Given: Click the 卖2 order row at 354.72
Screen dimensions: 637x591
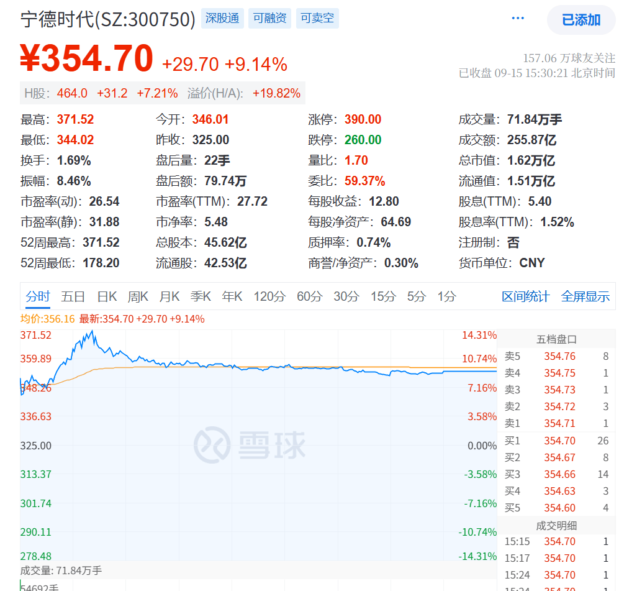Looking at the screenshot, I should coord(556,406).
